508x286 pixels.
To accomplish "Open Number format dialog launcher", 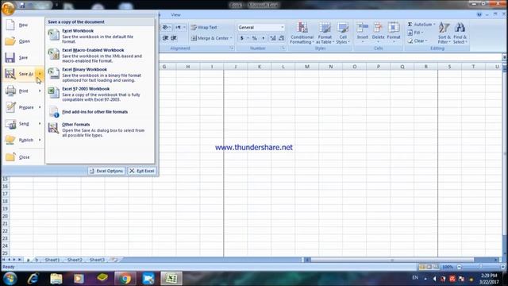I will tap(283, 48).
